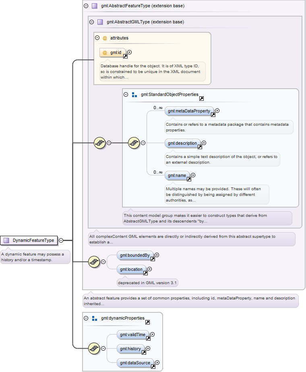Collapse the gml:dynamicProperties group
The height and width of the screenshot is (372, 306).
coord(86,318)
